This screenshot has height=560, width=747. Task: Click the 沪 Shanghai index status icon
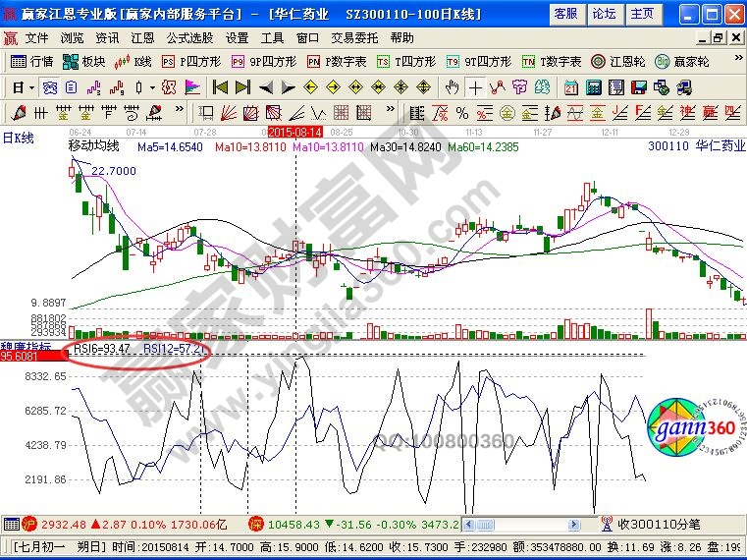point(29,525)
